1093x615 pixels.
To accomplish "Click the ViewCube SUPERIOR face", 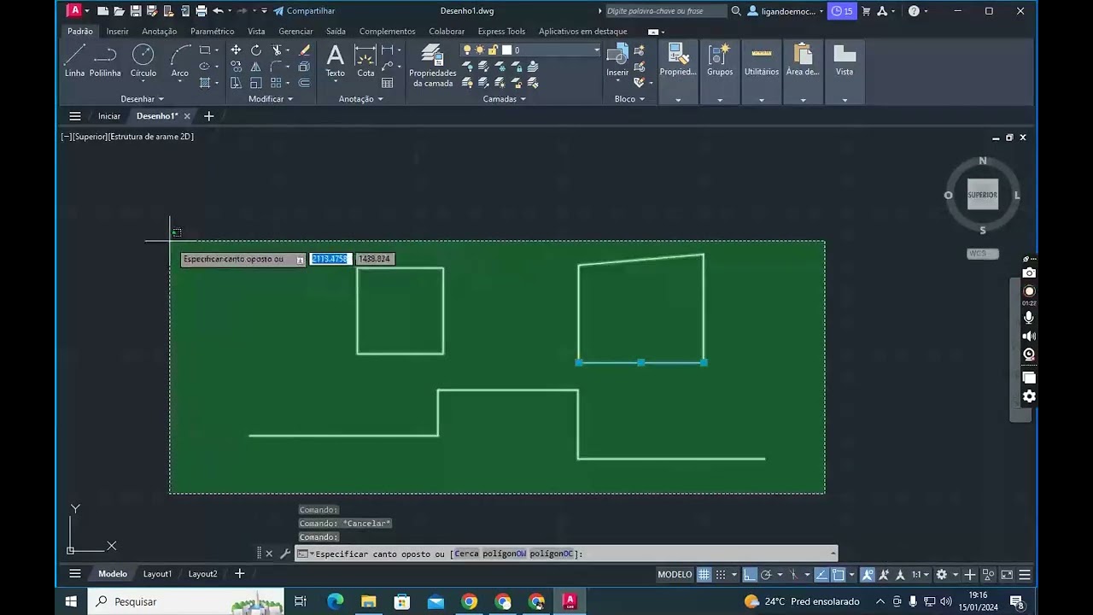I will point(983,195).
